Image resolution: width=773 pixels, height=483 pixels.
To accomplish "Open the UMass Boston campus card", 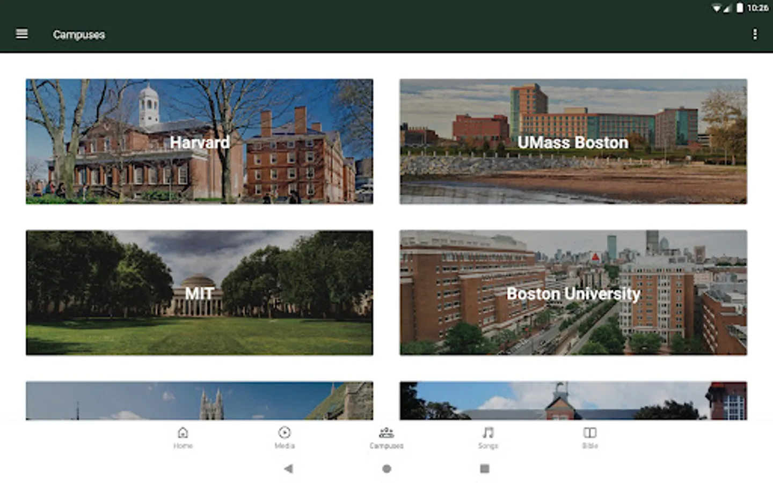I will pos(573,142).
